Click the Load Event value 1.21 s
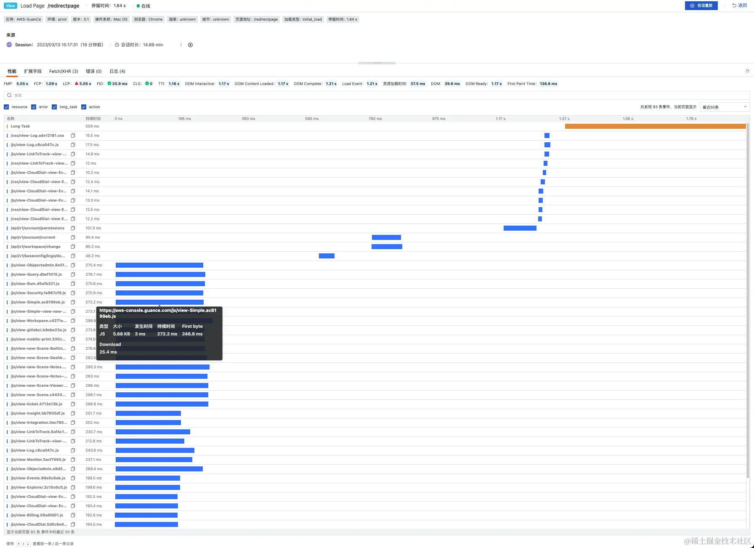 372,84
